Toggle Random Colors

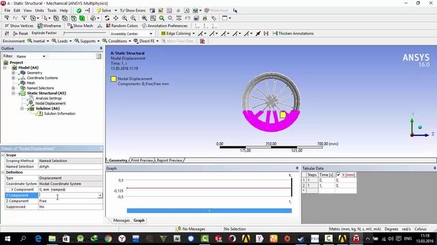coord(122,26)
